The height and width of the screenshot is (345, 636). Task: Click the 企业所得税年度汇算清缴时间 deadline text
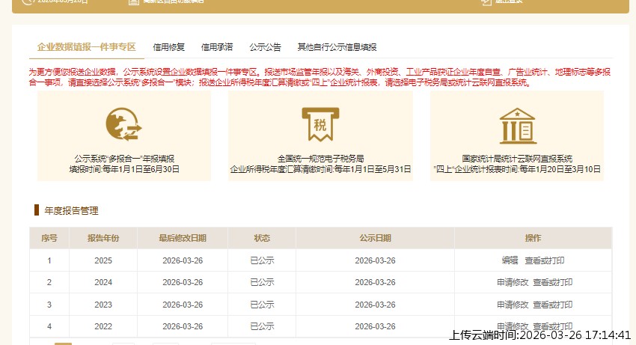pyautogui.click(x=320, y=169)
